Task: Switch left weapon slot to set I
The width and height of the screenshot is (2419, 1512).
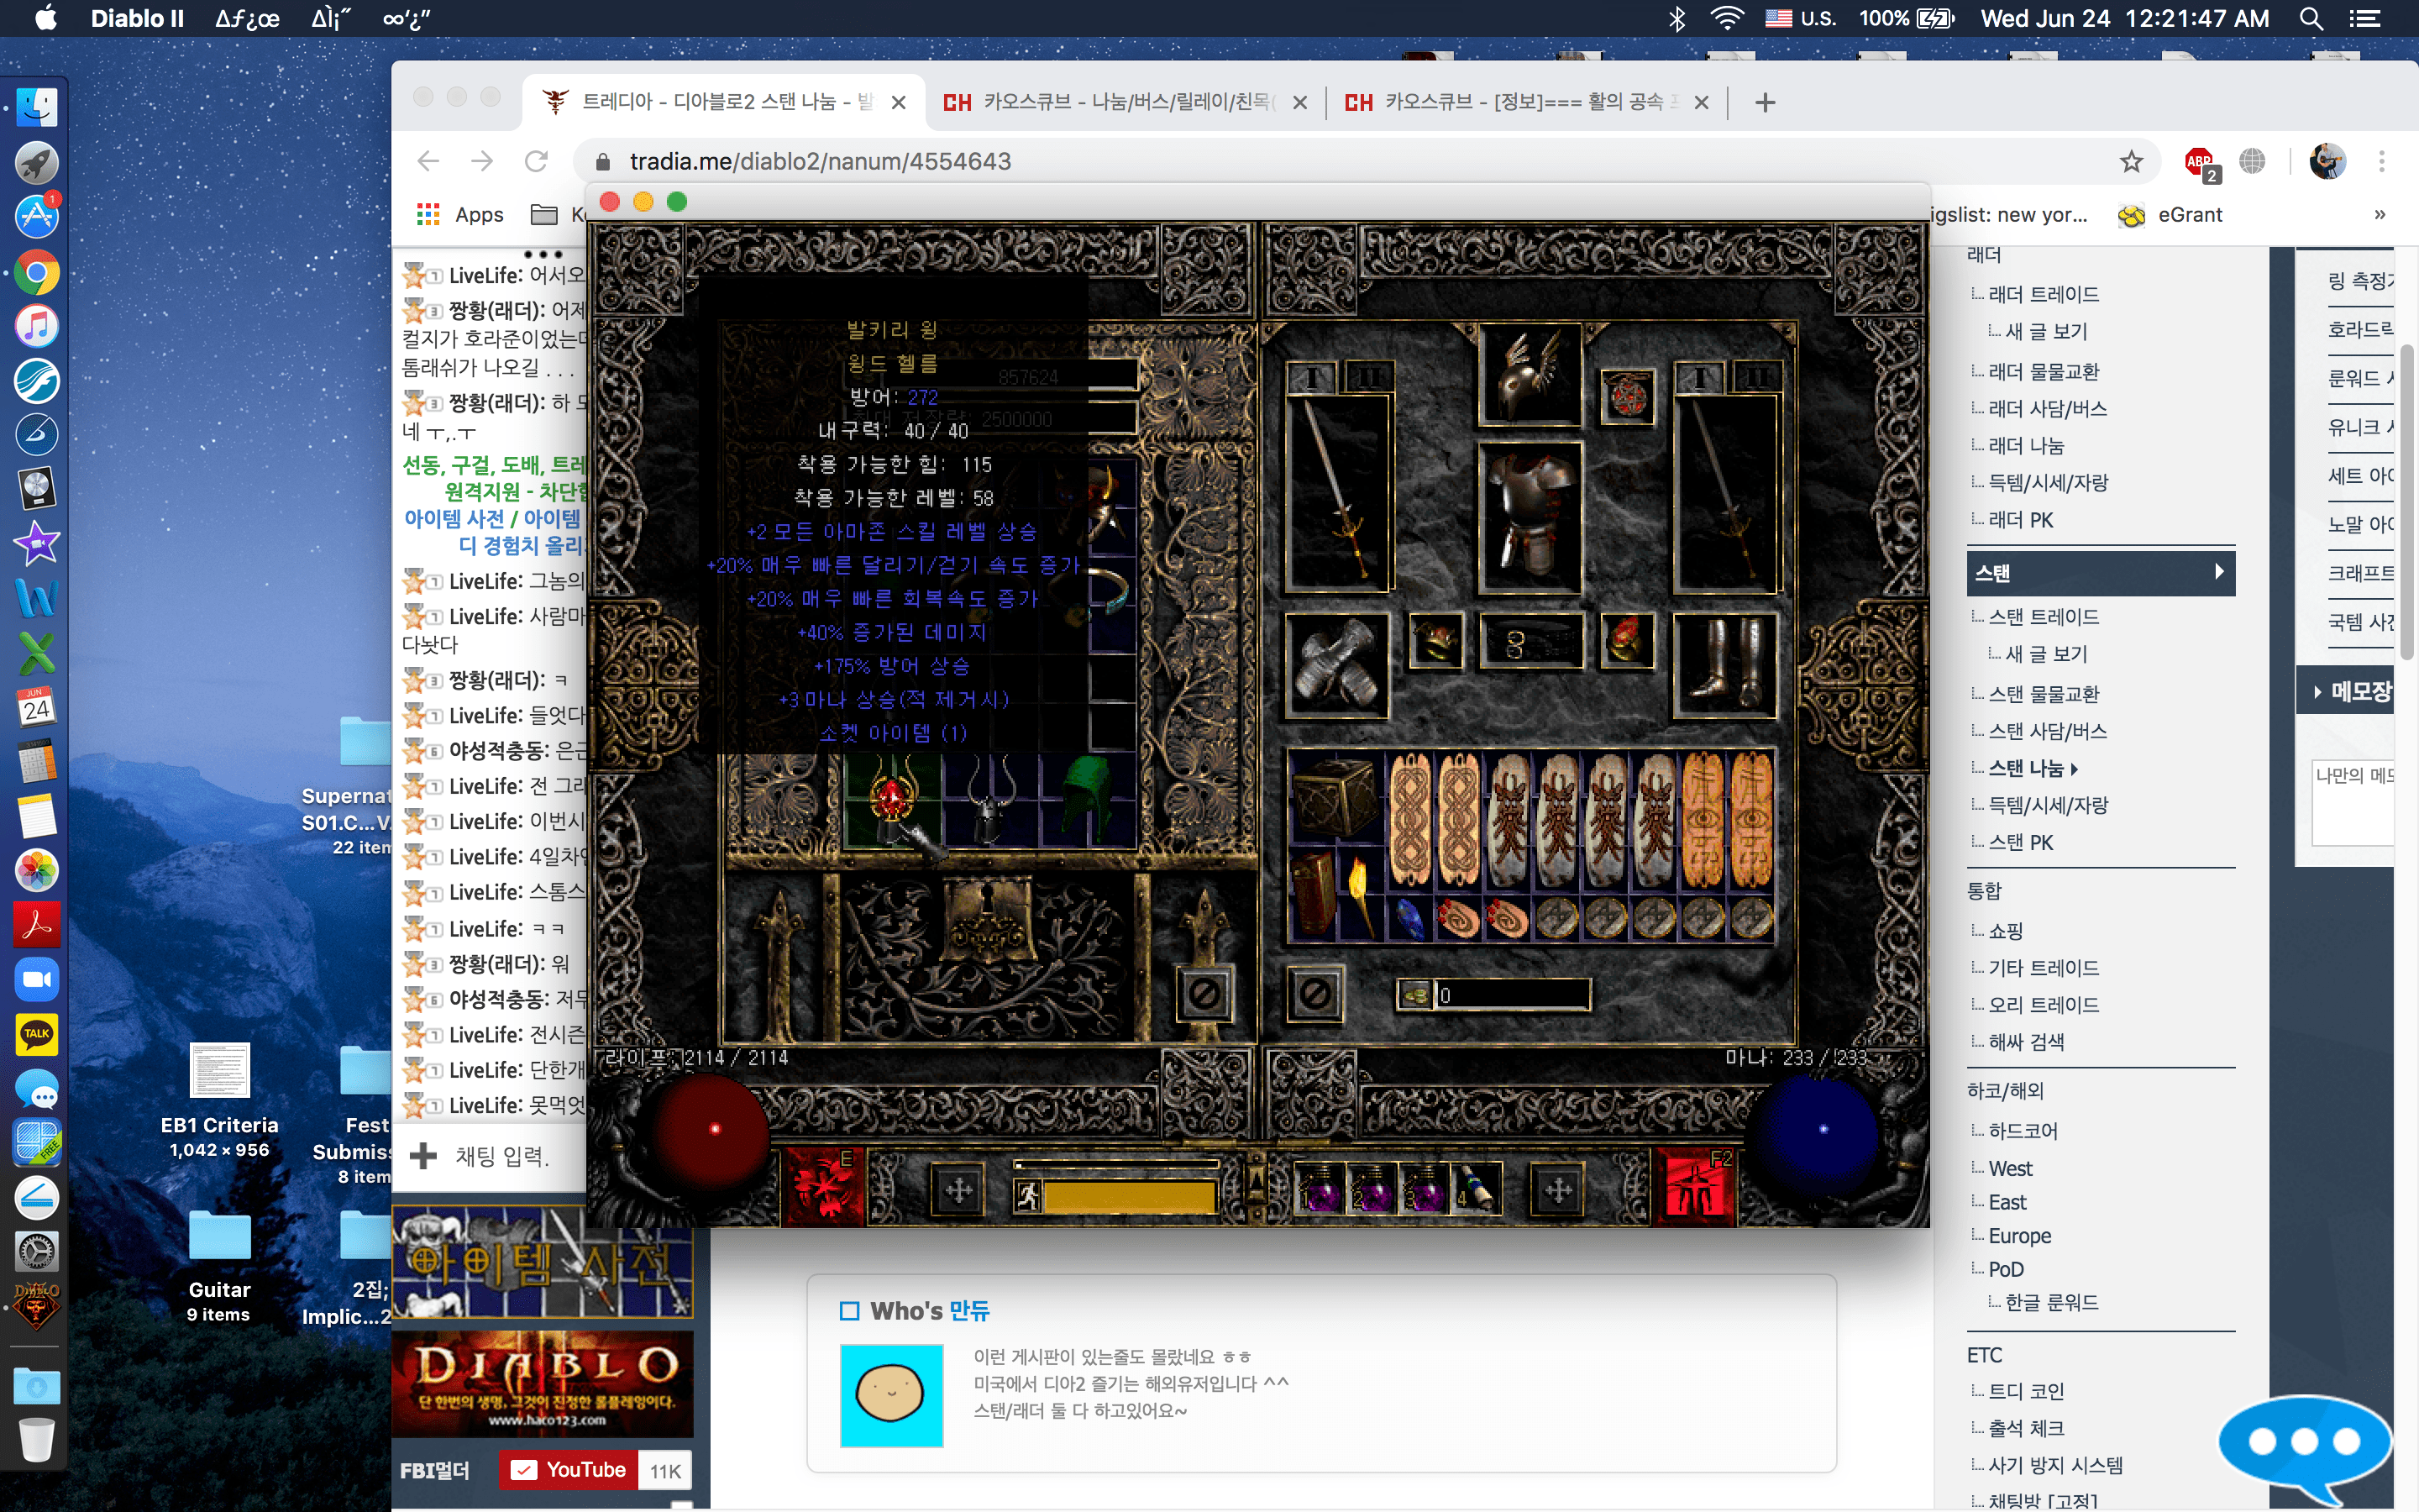Action: 1311,378
